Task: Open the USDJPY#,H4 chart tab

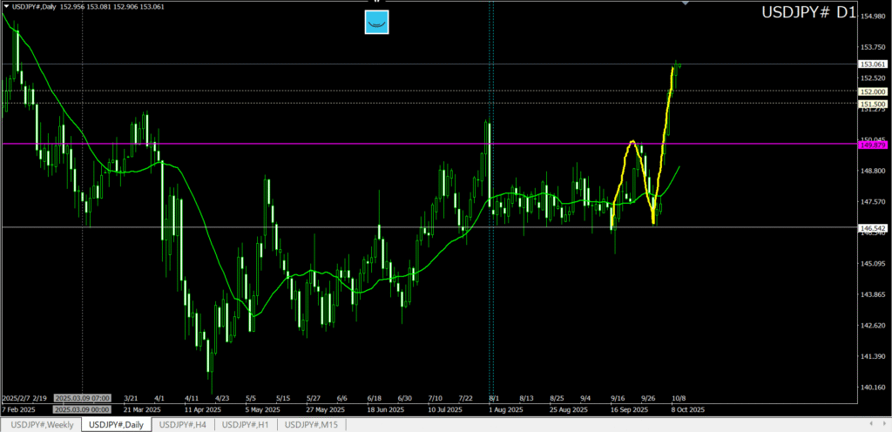Action: [x=182, y=424]
